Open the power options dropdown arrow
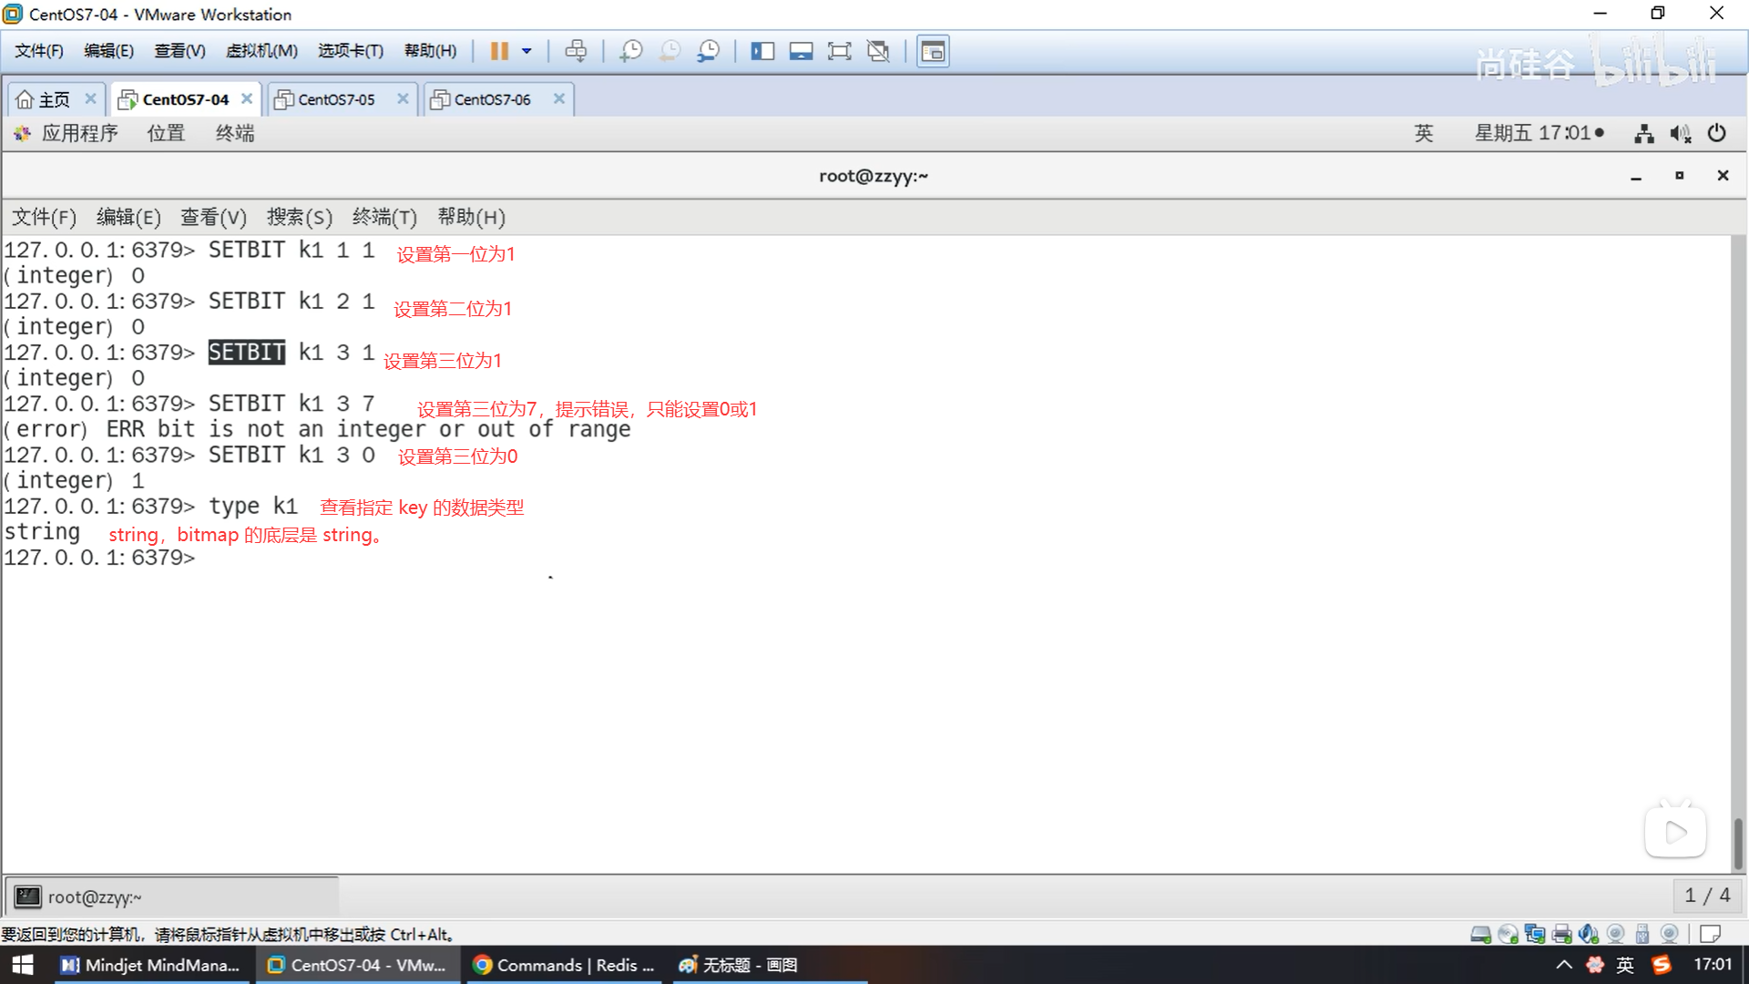This screenshot has height=984, width=1749. 527,51
